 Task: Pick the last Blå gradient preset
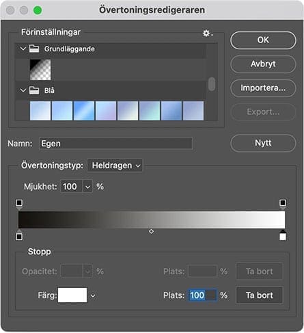tap(193, 111)
